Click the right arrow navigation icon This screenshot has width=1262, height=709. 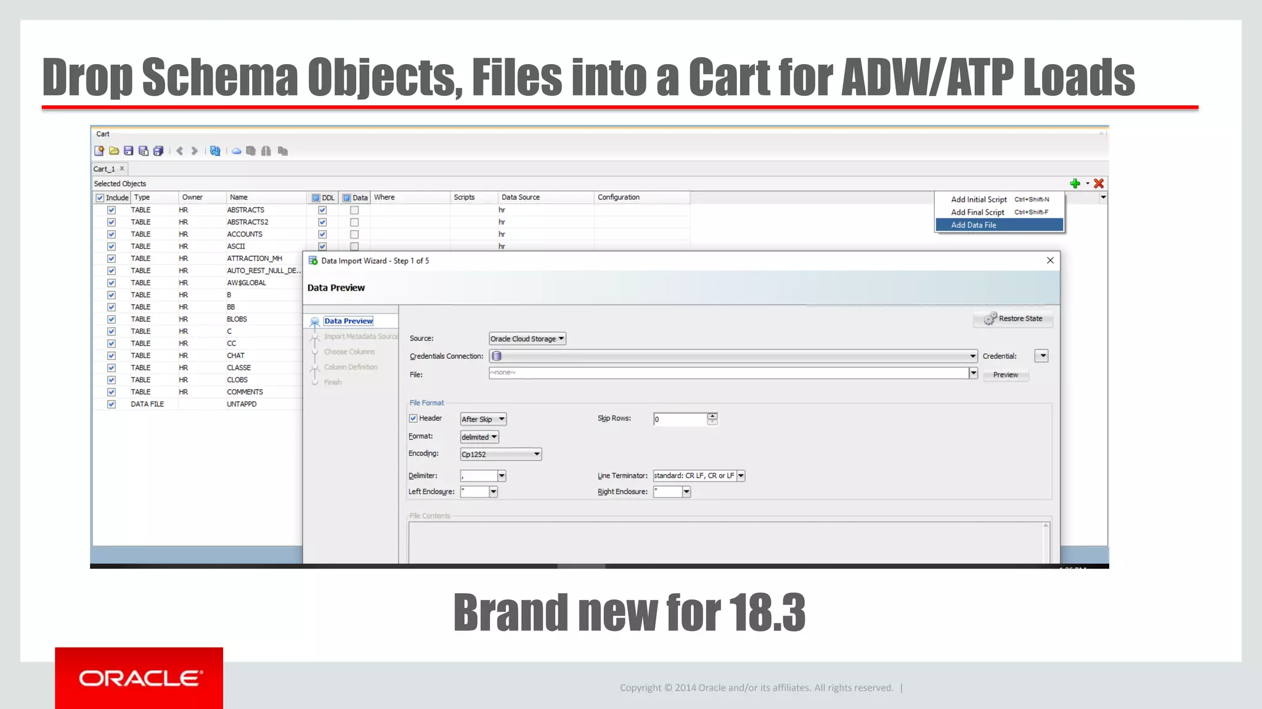coord(195,151)
